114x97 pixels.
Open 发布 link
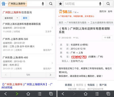(110, 11)
